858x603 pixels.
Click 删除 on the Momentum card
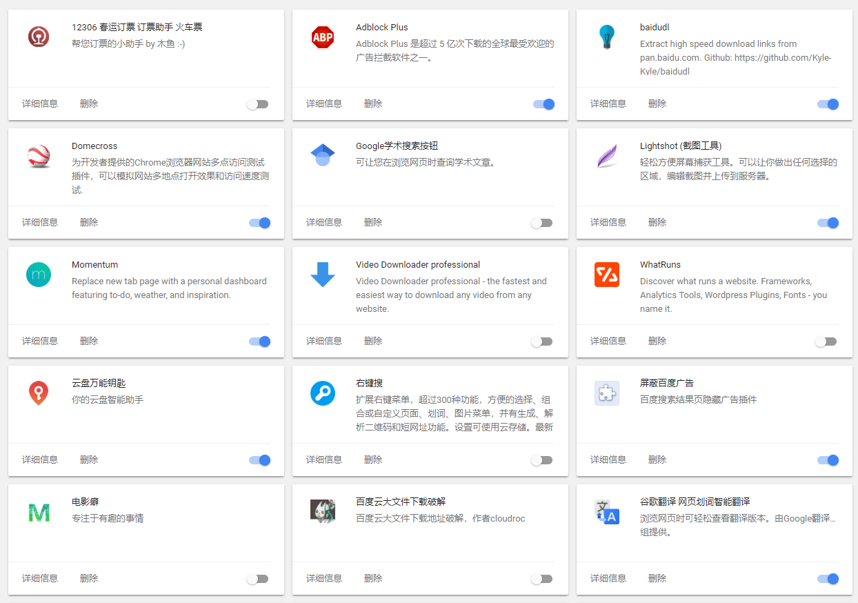pyautogui.click(x=89, y=341)
